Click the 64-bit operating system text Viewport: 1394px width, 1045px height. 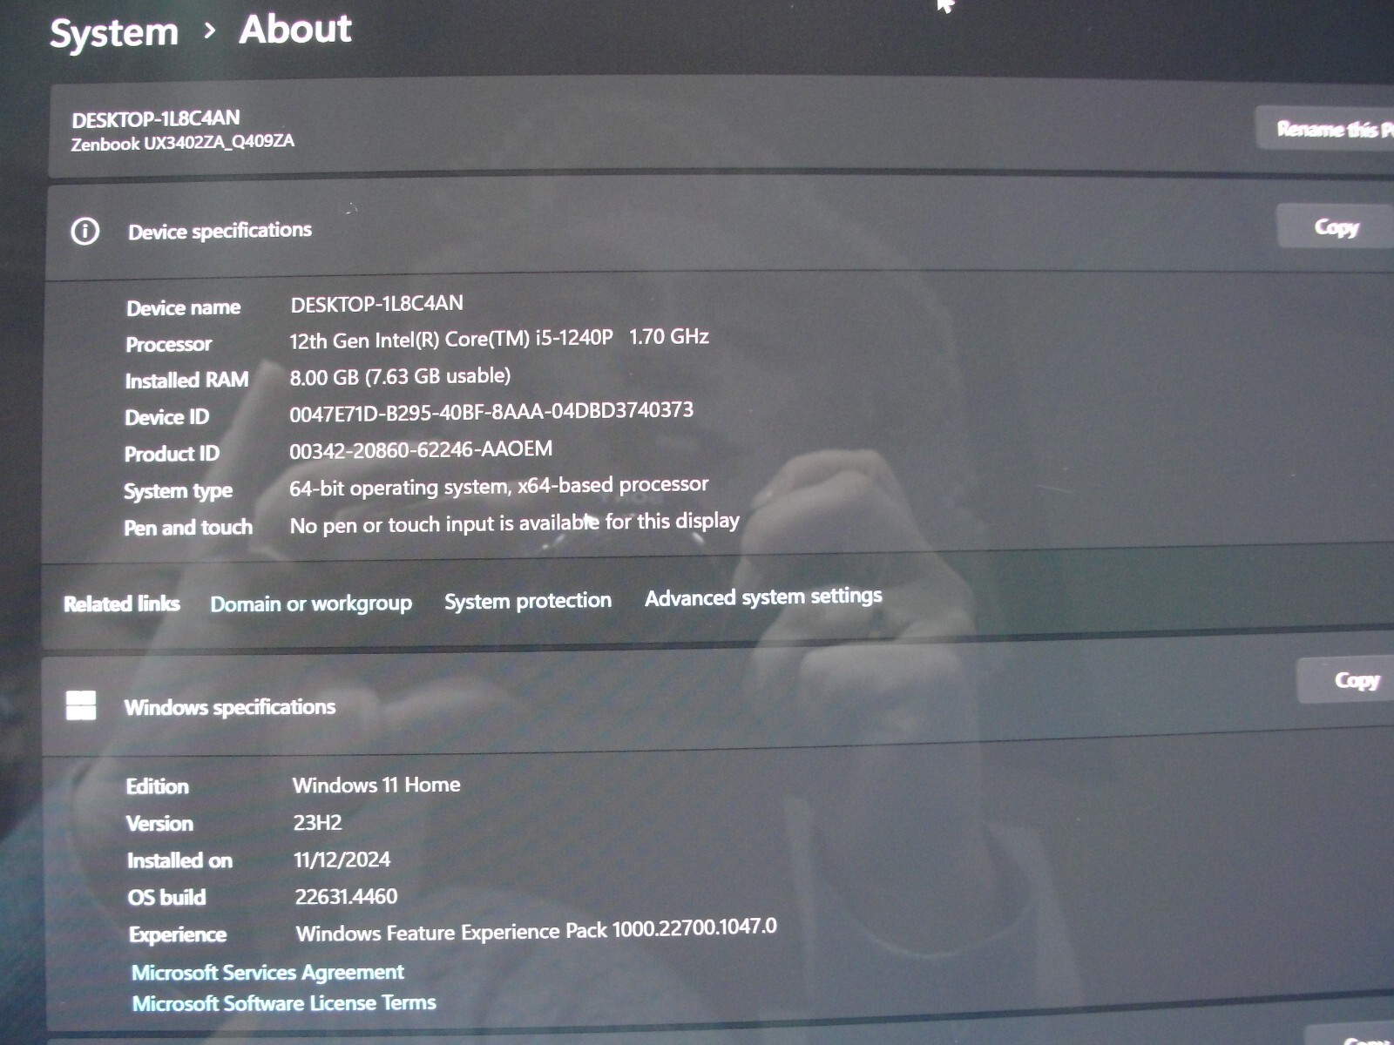(x=498, y=486)
